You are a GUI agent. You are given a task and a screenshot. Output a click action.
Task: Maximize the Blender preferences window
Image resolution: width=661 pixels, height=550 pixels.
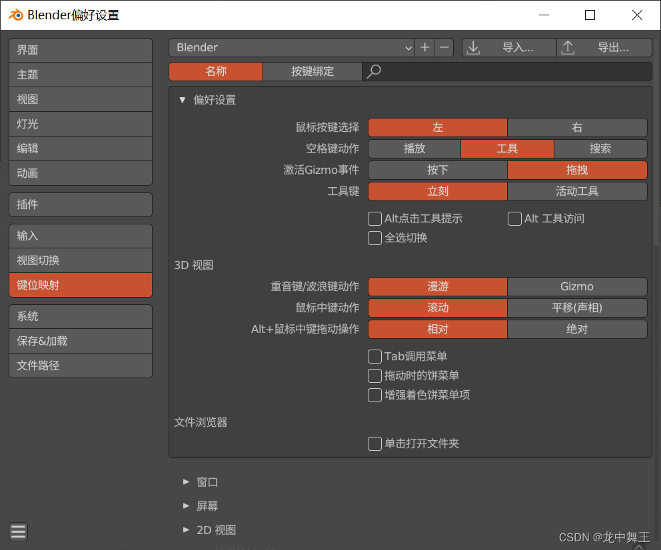click(590, 15)
